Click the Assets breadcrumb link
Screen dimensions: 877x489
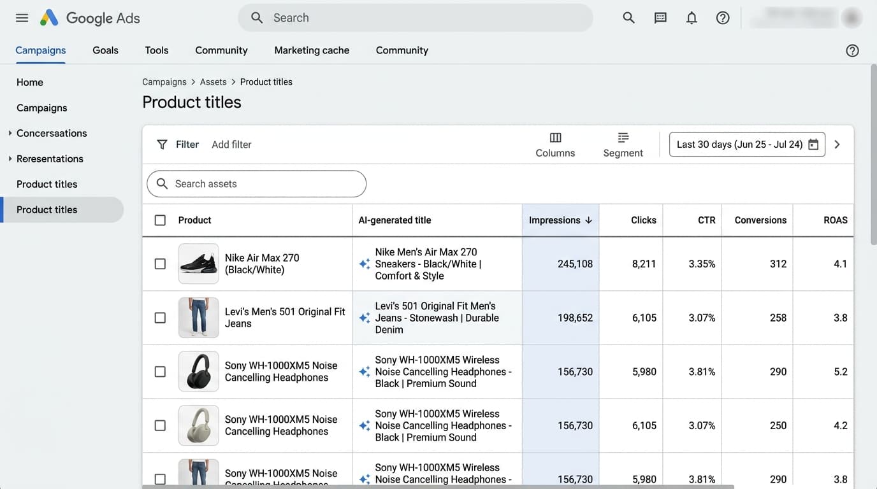[x=214, y=82]
